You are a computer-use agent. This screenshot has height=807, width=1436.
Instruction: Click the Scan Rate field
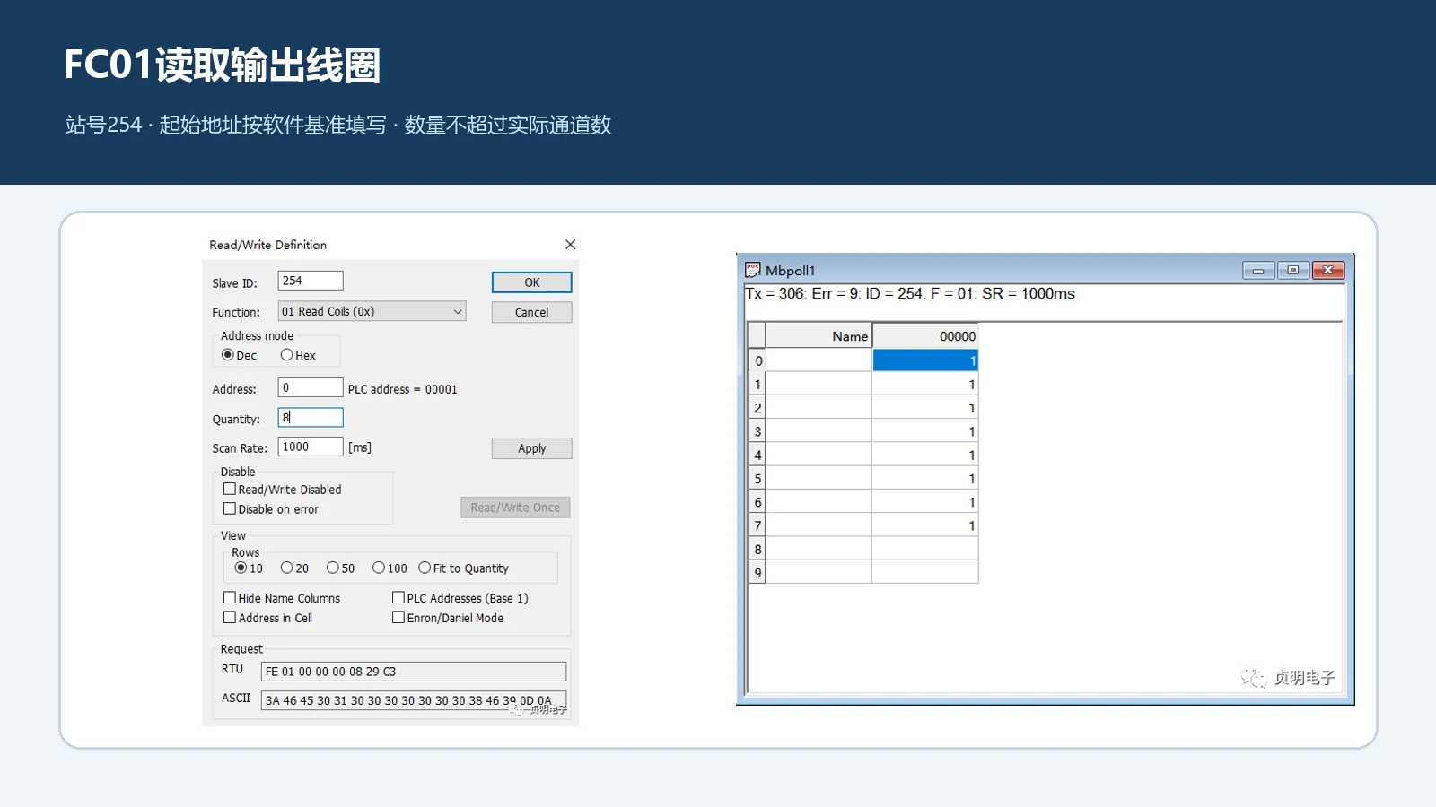coord(311,447)
